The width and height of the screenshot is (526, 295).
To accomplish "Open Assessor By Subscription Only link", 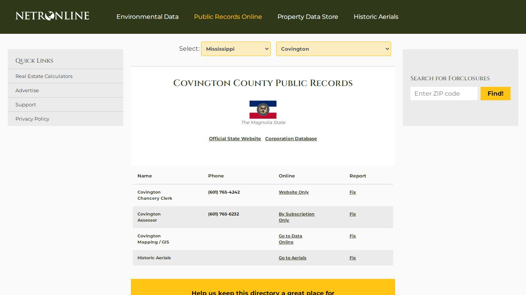I will pos(297,217).
